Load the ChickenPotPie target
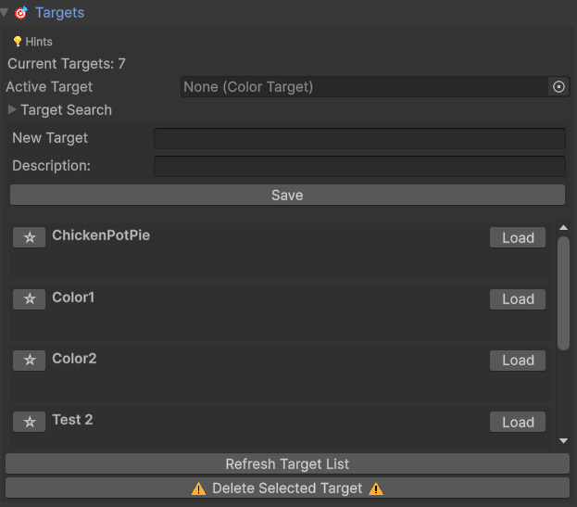The width and height of the screenshot is (577, 507). [x=518, y=237]
